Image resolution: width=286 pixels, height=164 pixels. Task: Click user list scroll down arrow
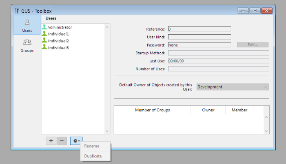pyautogui.click(x=107, y=131)
